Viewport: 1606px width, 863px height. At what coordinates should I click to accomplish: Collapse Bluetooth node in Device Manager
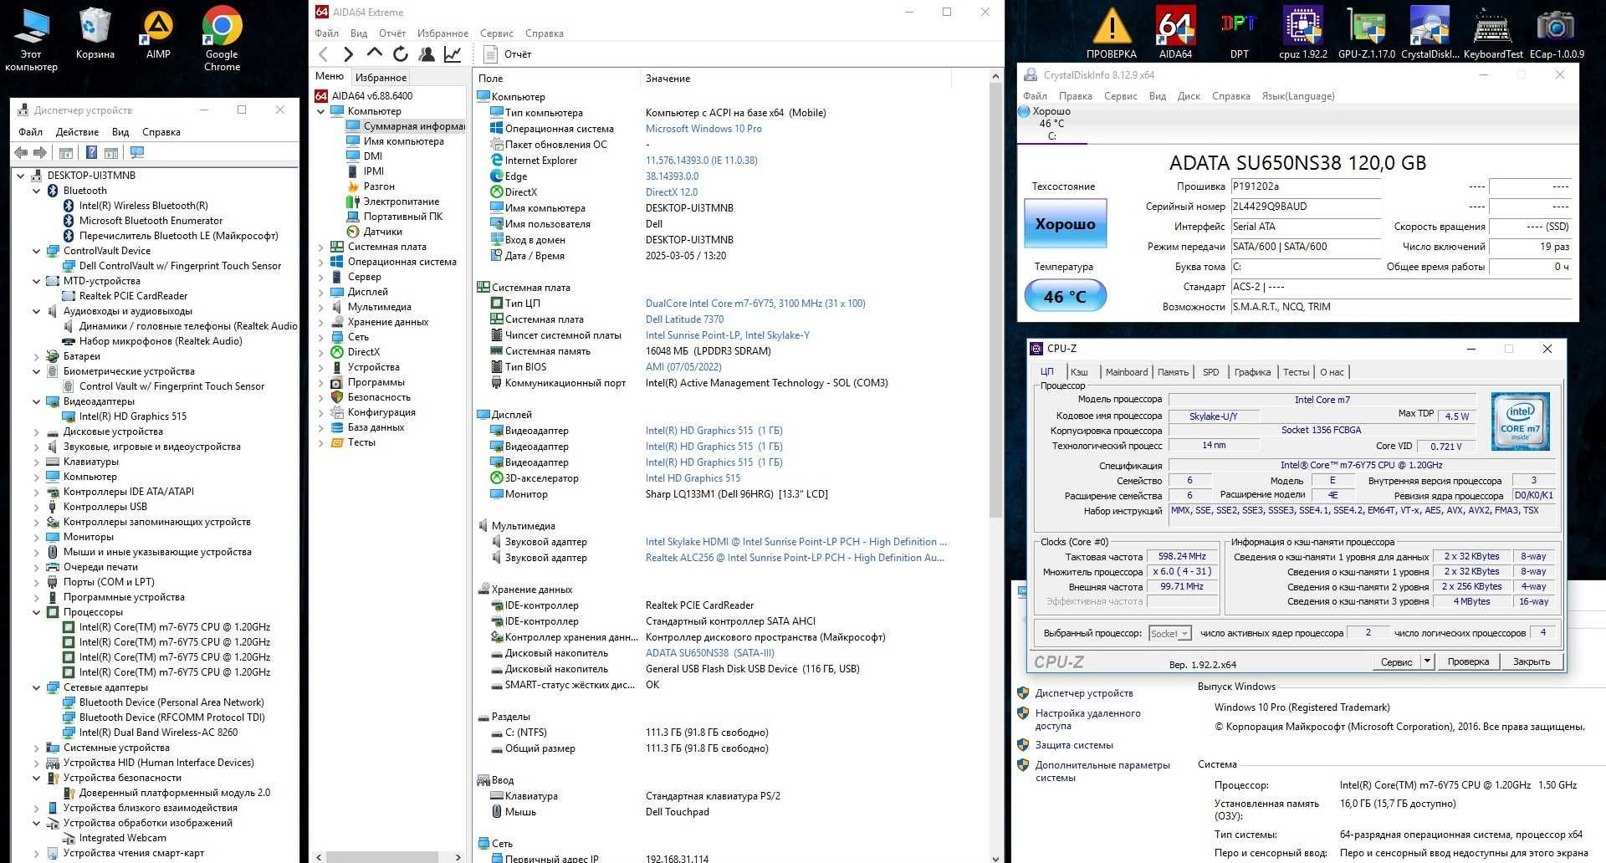[37, 191]
